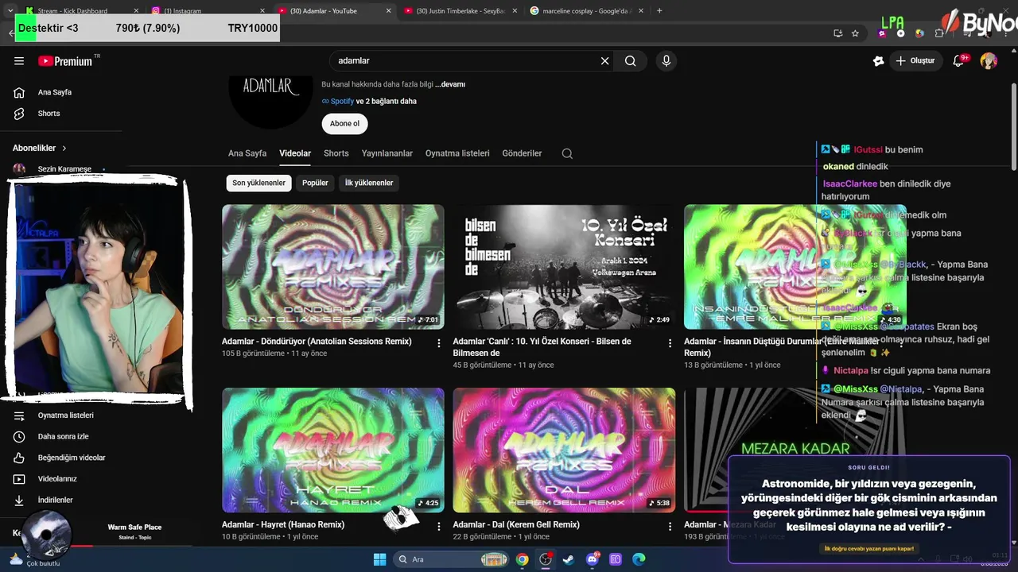Open Shorts in the sidebar

61,114
